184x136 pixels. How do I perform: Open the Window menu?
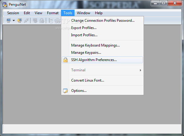coord(84,13)
